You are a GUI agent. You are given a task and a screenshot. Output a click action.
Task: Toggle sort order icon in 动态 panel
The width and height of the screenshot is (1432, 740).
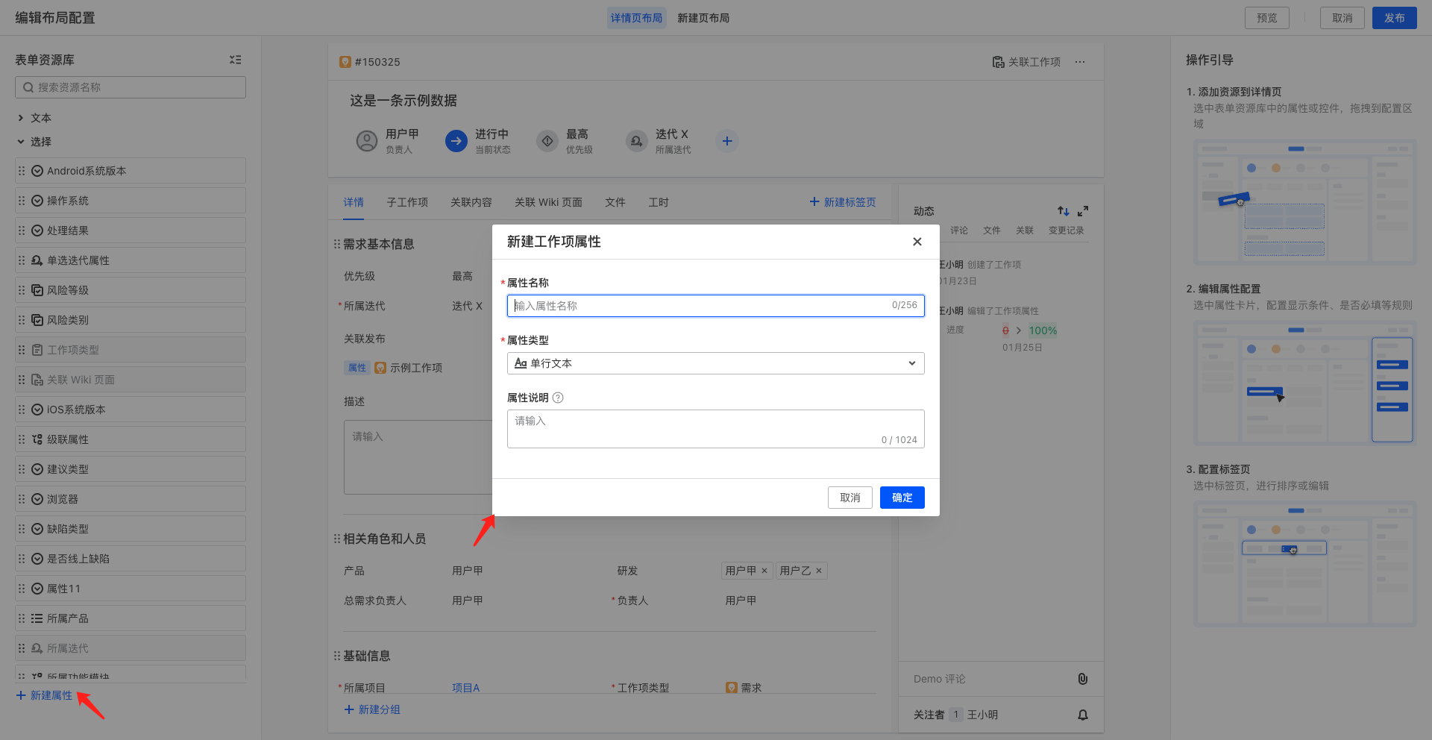1064,211
